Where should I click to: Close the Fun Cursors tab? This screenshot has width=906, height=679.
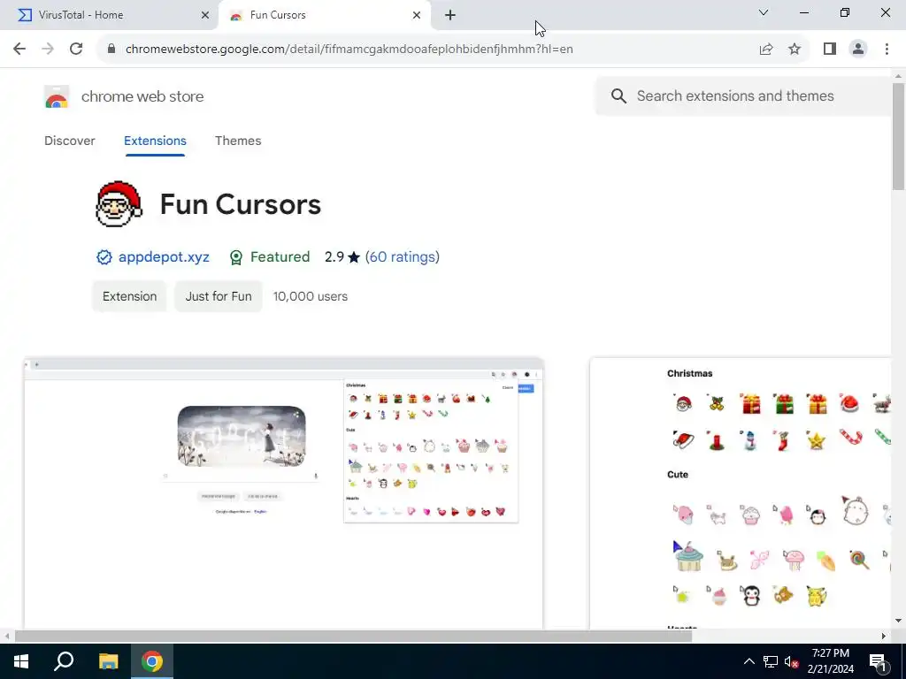pos(417,15)
